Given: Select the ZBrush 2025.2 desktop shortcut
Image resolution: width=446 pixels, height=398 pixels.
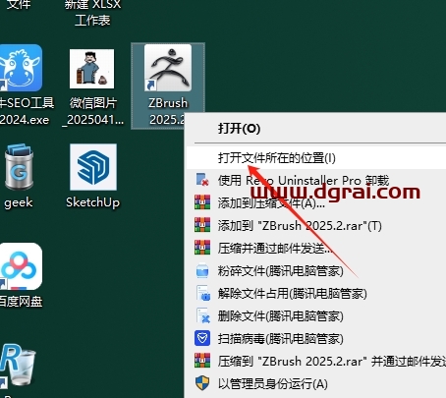Looking at the screenshot, I should [168, 85].
